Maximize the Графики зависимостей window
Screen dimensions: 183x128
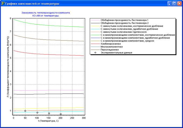click(x=174, y=3)
